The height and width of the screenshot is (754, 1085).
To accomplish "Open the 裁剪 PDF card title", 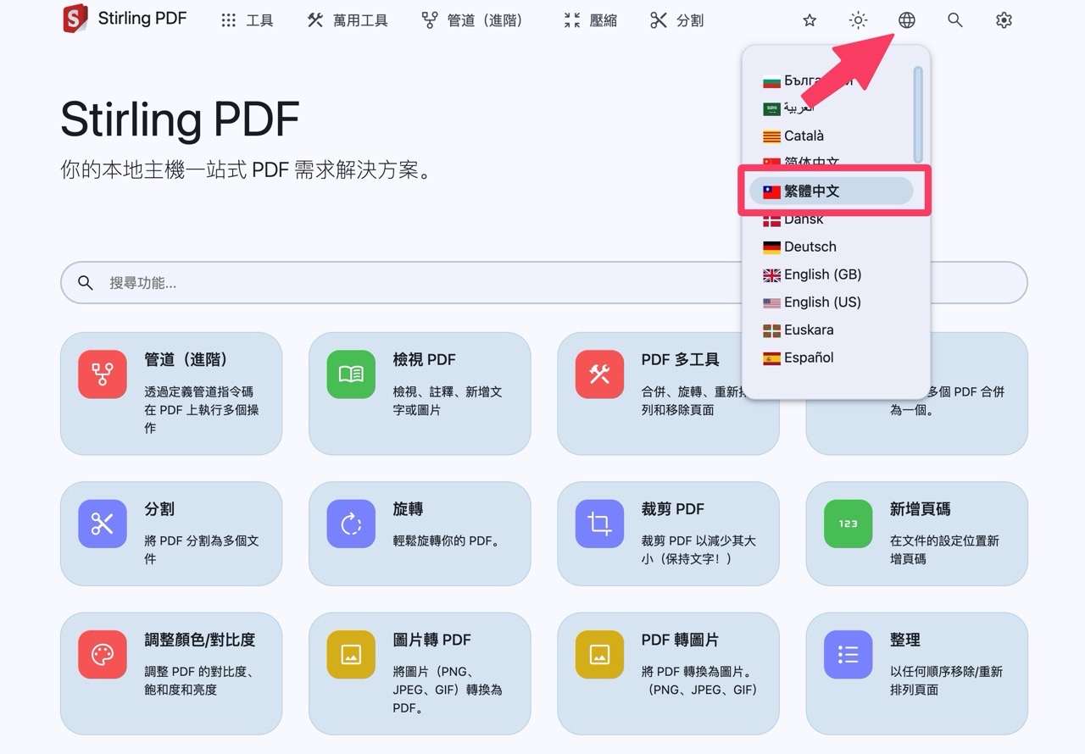I will [673, 509].
